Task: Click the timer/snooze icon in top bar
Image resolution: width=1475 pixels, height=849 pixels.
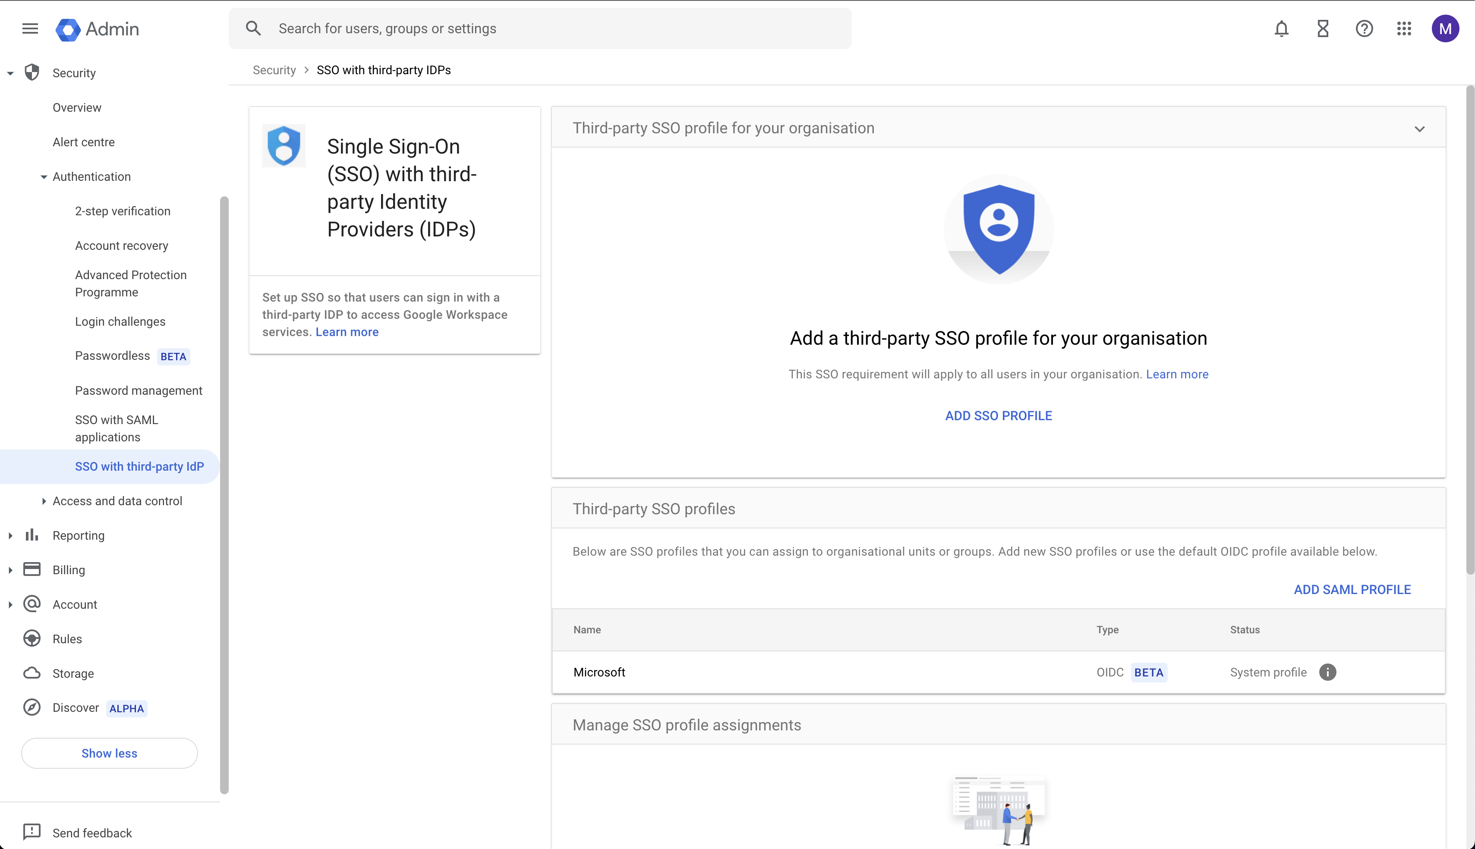Action: tap(1323, 28)
